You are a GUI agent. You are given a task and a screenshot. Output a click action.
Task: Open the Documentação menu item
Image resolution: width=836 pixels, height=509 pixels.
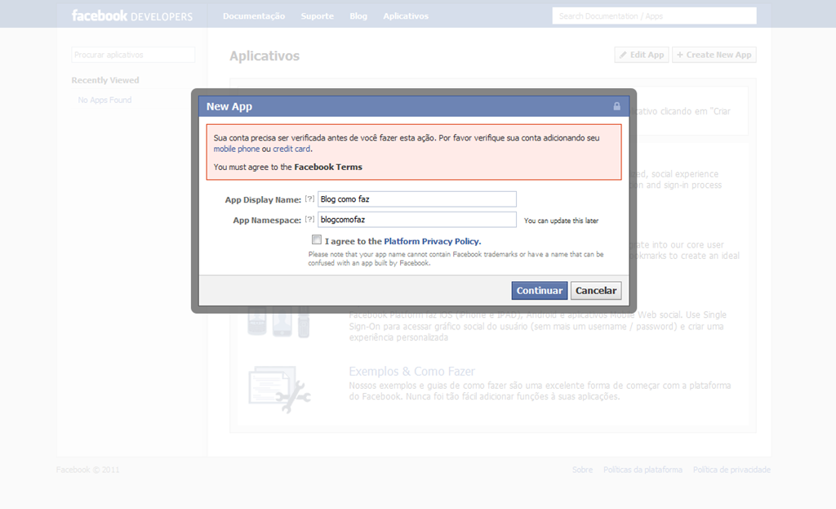coord(254,16)
